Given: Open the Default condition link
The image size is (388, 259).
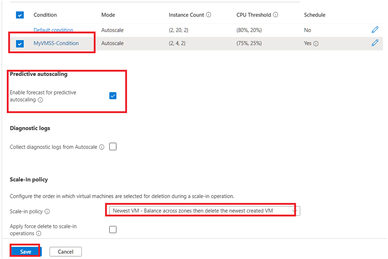Looking at the screenshot, I should 53,30.
